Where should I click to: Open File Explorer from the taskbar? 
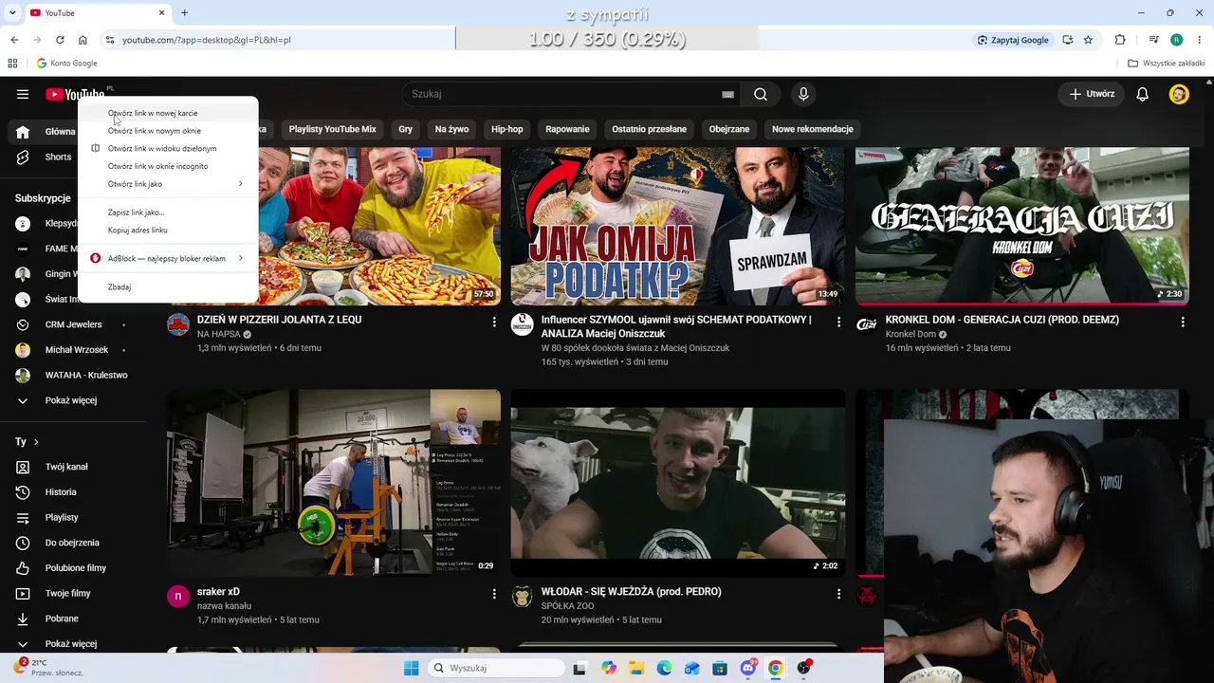coord(636,668)
